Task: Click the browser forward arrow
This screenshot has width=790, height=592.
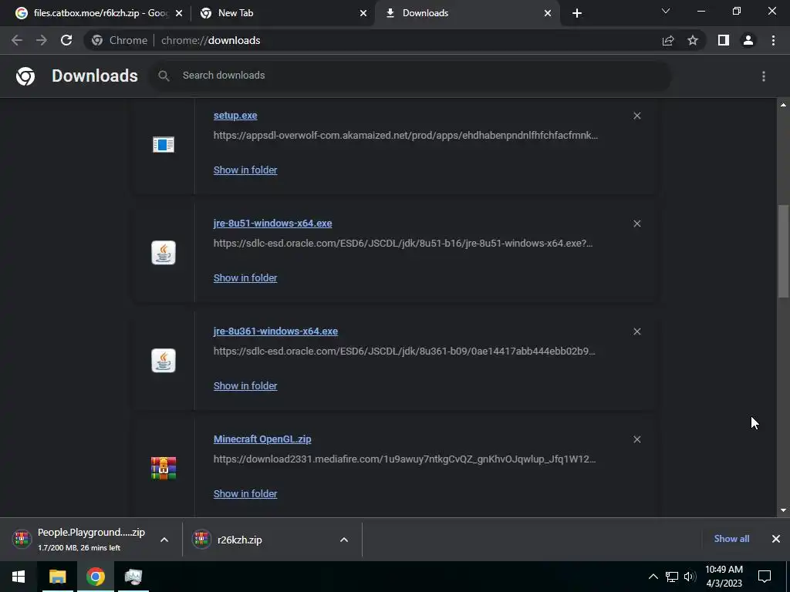Action: pos(42,40)
